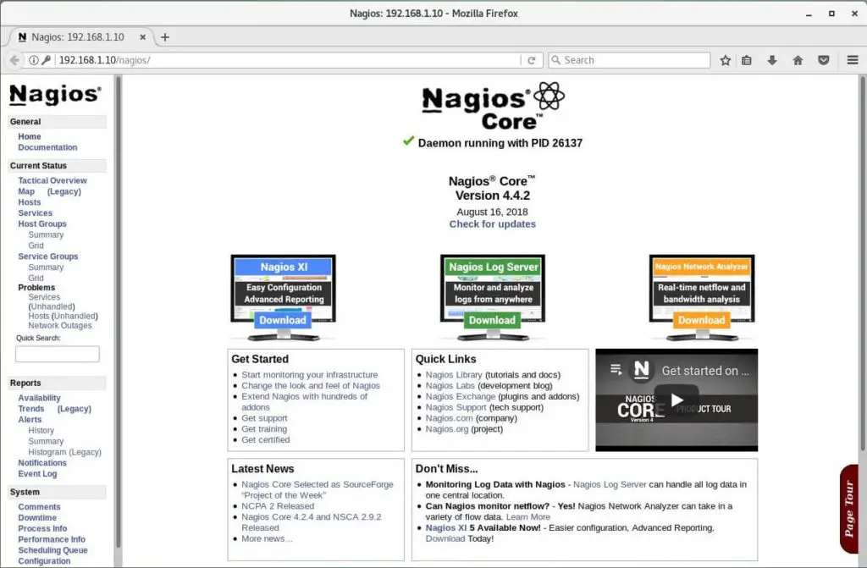Open Tactical Overview in Current Status
This screenshot has width=867, height=568.
coord(52,181)
